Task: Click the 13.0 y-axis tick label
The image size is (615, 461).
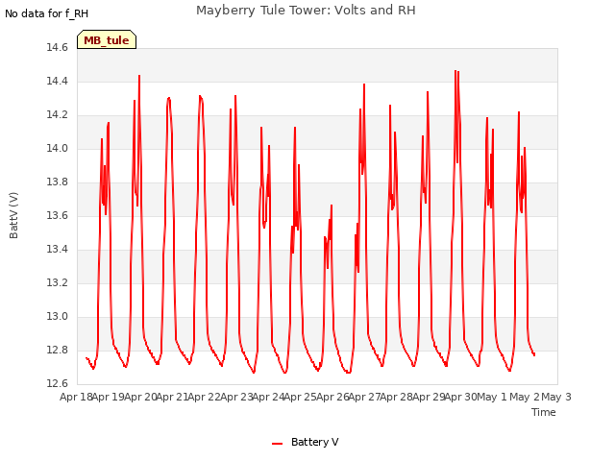Action: pyautogui.click(x=58, y=316)
